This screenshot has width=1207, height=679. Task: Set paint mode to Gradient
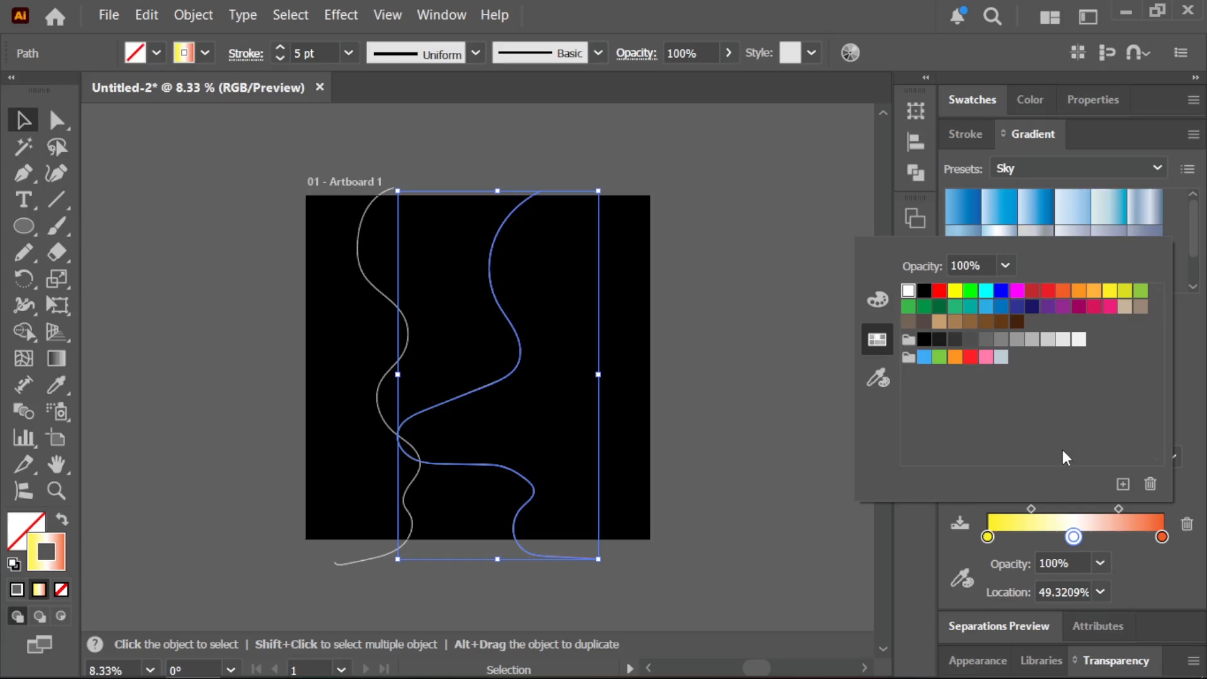[x=39, y=590]
